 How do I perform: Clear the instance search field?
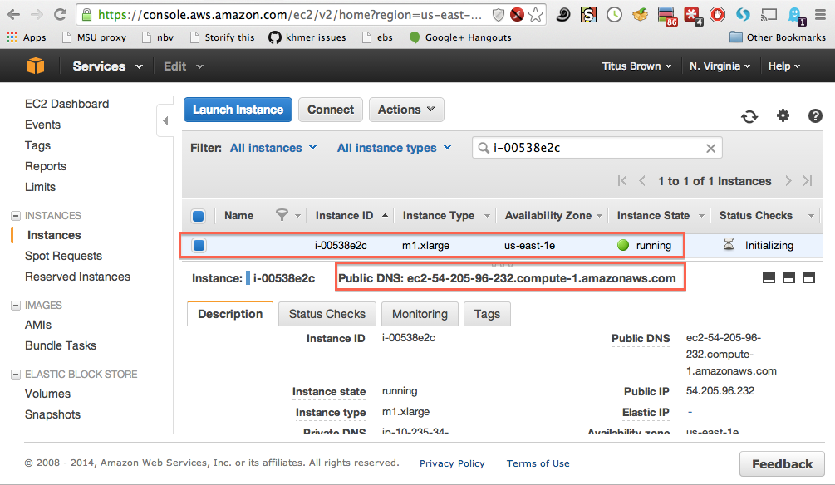(x=710, y=149)
